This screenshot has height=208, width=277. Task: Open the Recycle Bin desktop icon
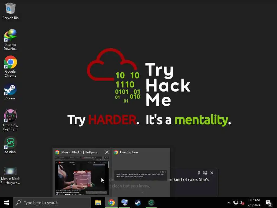point(11,11)
